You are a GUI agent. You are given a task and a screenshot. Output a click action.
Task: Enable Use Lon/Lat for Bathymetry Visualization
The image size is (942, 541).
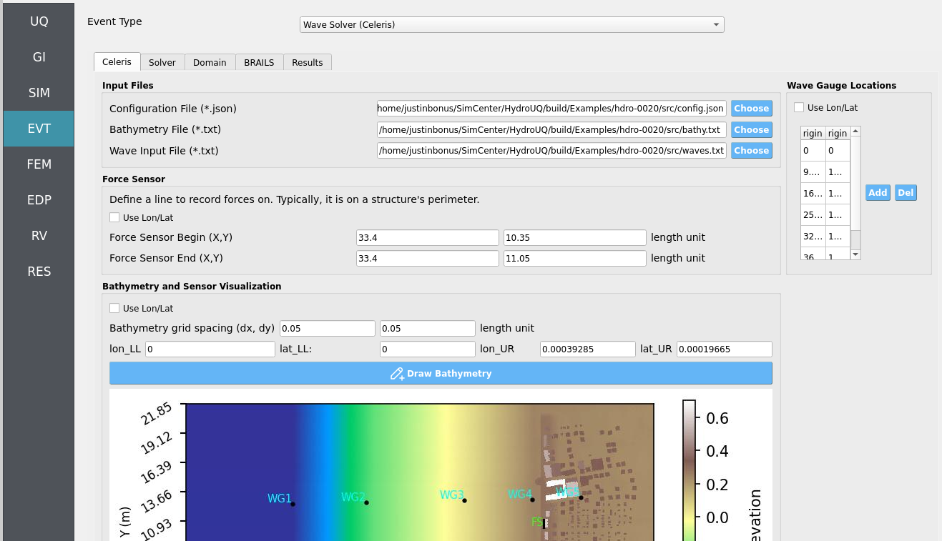click(114, 308)
